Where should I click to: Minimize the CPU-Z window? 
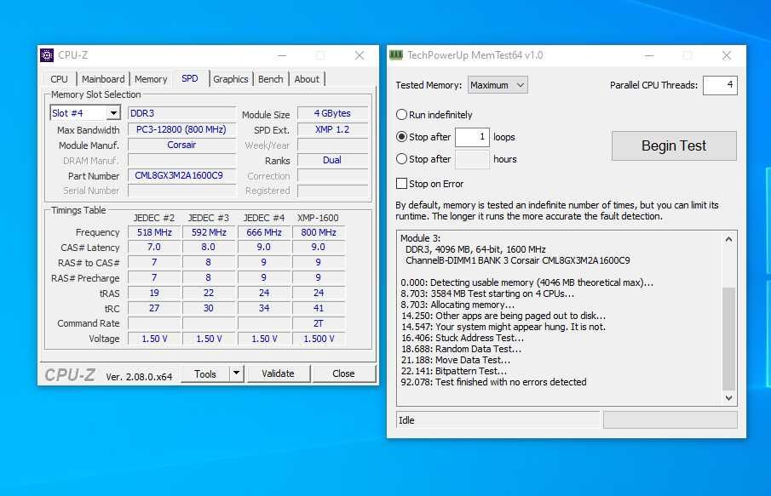[x=282, y=55]
